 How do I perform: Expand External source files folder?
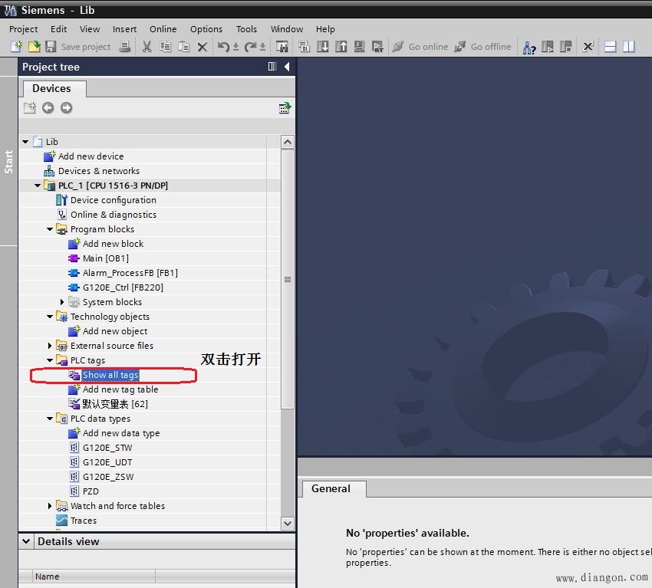click(x=50, y=346)
